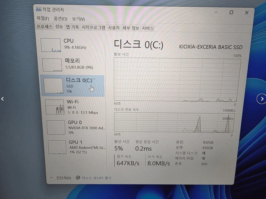266x199 pixels.
Task: Open the 옵션(O) menu
Action: coord(60,19)
